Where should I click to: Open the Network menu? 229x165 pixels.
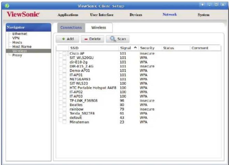pos(170,15)
